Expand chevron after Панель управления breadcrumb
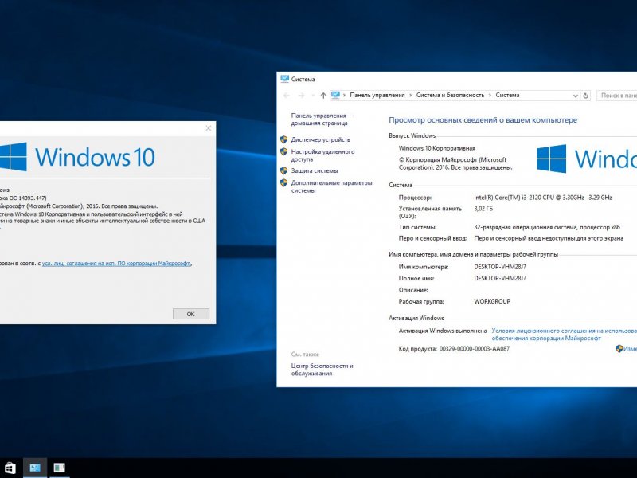 click(410, 95)
